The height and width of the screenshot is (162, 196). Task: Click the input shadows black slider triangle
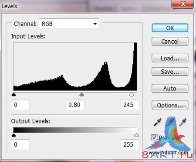(x=14, y=94)
